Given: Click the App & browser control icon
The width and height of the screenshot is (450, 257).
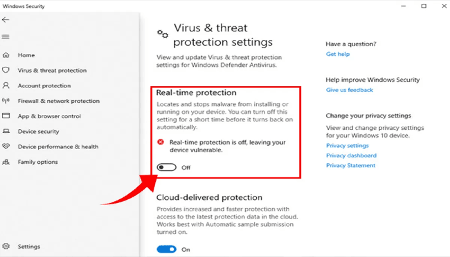Looking at the screenshot, I should point(6,116).
